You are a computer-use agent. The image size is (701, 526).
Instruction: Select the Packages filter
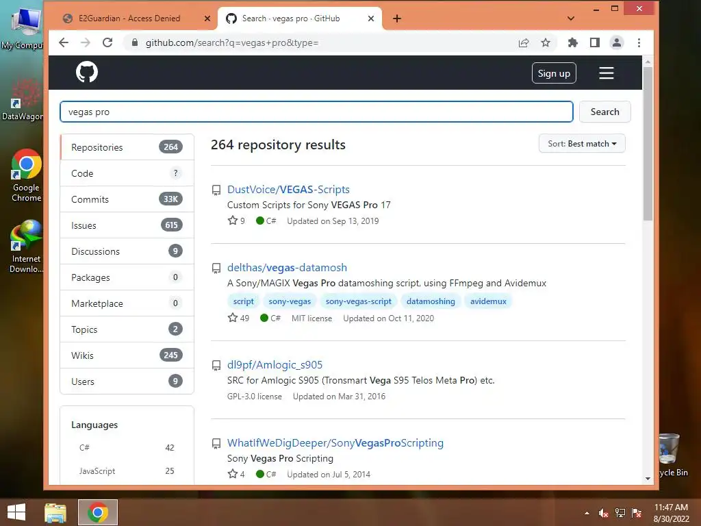click(x=127, y=277)
